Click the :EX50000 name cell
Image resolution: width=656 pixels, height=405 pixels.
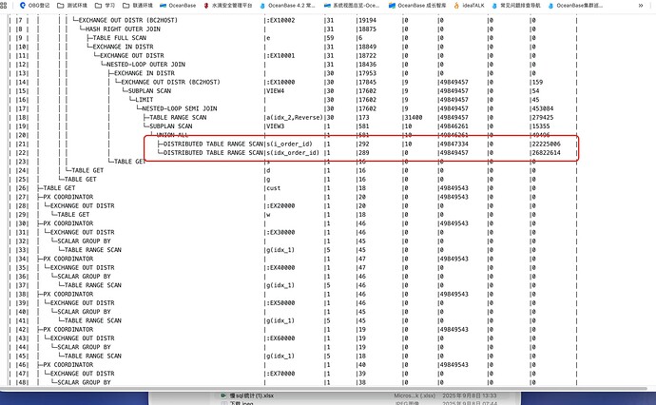pyautogui.click(x=280, y=303)
